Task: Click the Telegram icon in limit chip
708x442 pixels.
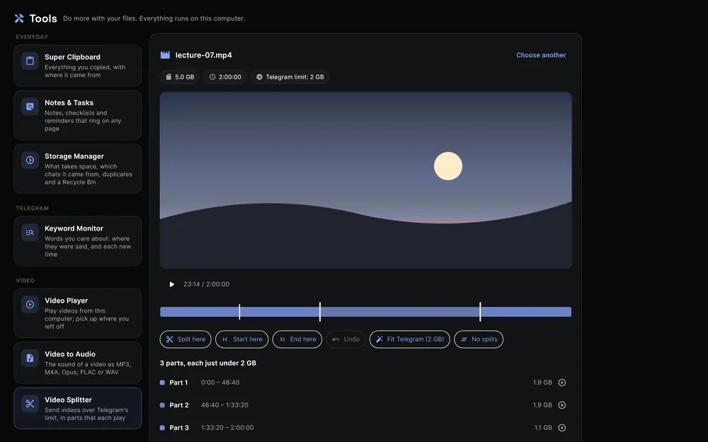Action: pyautogui.click(x=259, y=77)
